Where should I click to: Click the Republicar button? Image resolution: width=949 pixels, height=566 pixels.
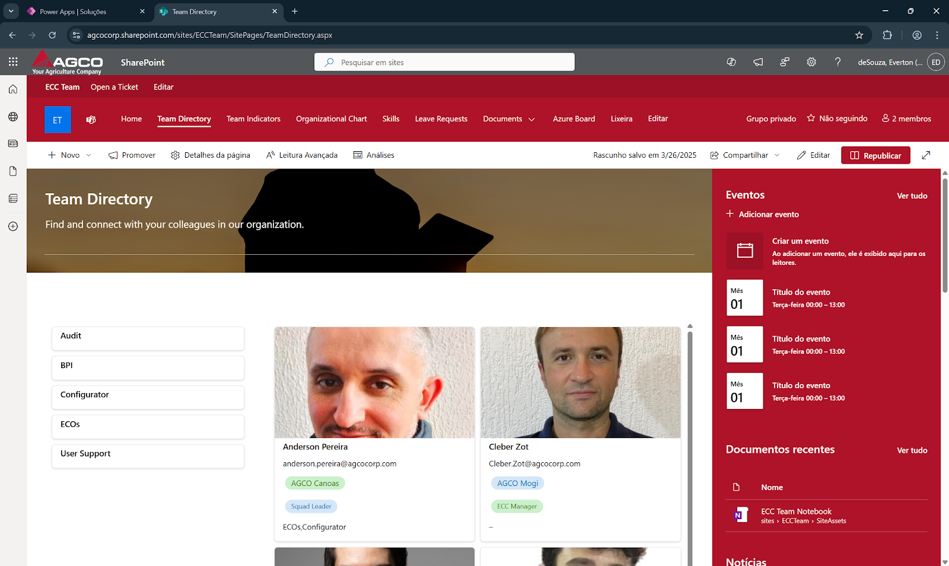point(875,155)
